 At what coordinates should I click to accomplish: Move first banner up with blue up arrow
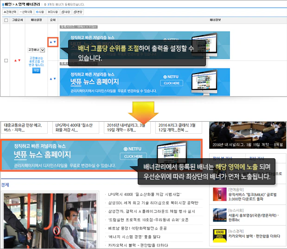tap(51, 42)
